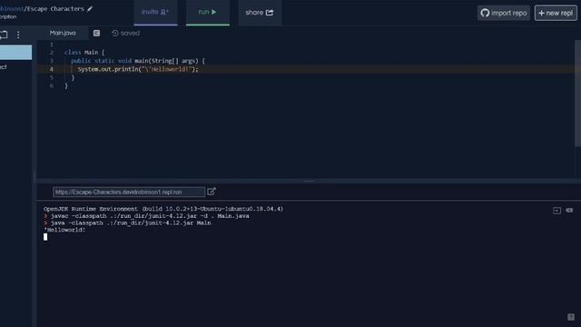This screenshot has height=327, width=581.
Task: Click the repl.run URL field
Action: point(129,192)
